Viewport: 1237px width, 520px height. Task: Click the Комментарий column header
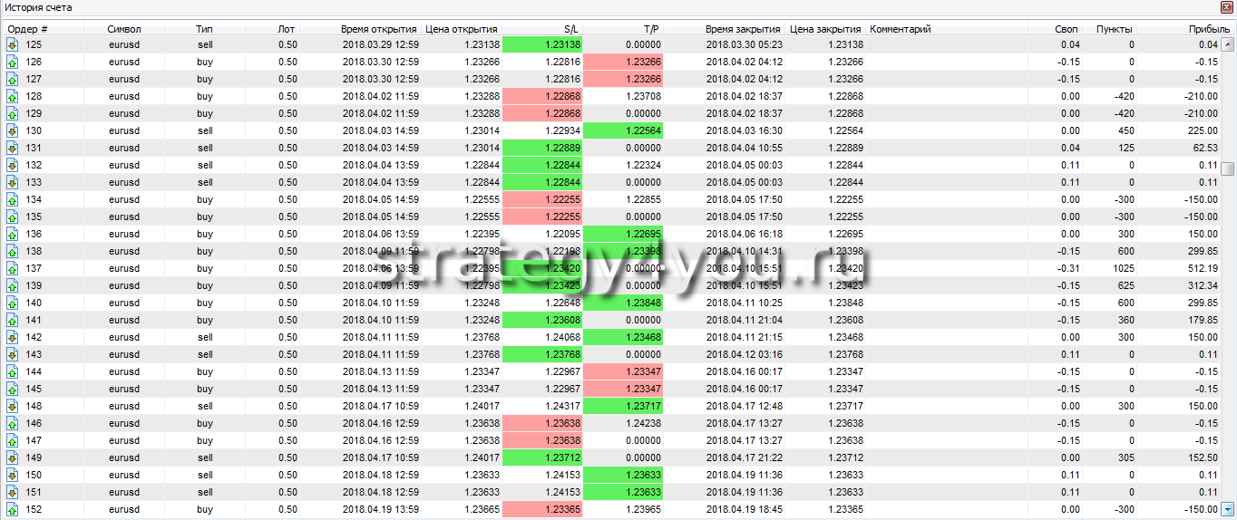901,29
